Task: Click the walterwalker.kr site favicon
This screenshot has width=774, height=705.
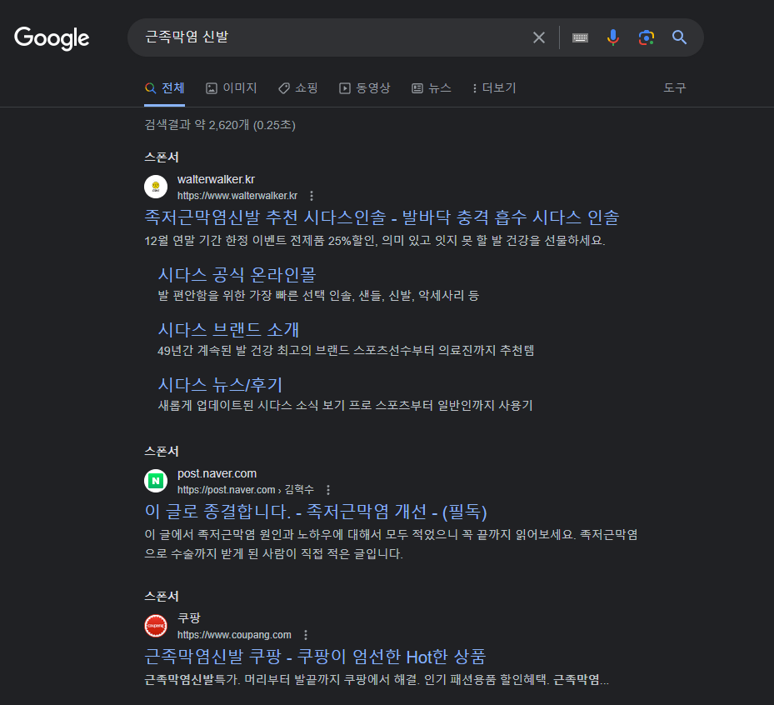Action: click(x=155, y=187)
